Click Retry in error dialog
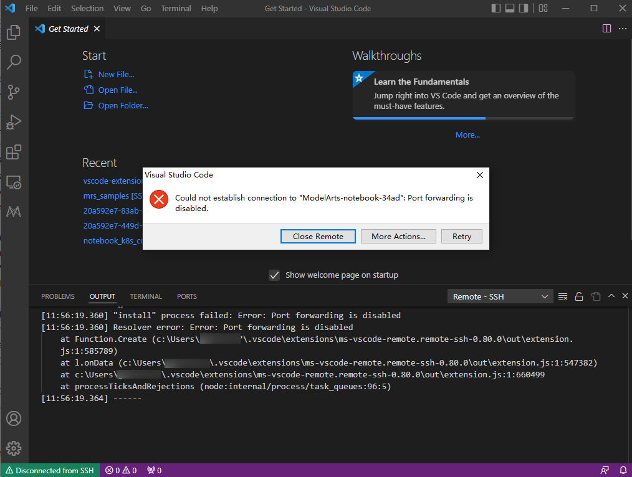The width and height of the screenshot is (632, 477). click(x=461, y=237)
